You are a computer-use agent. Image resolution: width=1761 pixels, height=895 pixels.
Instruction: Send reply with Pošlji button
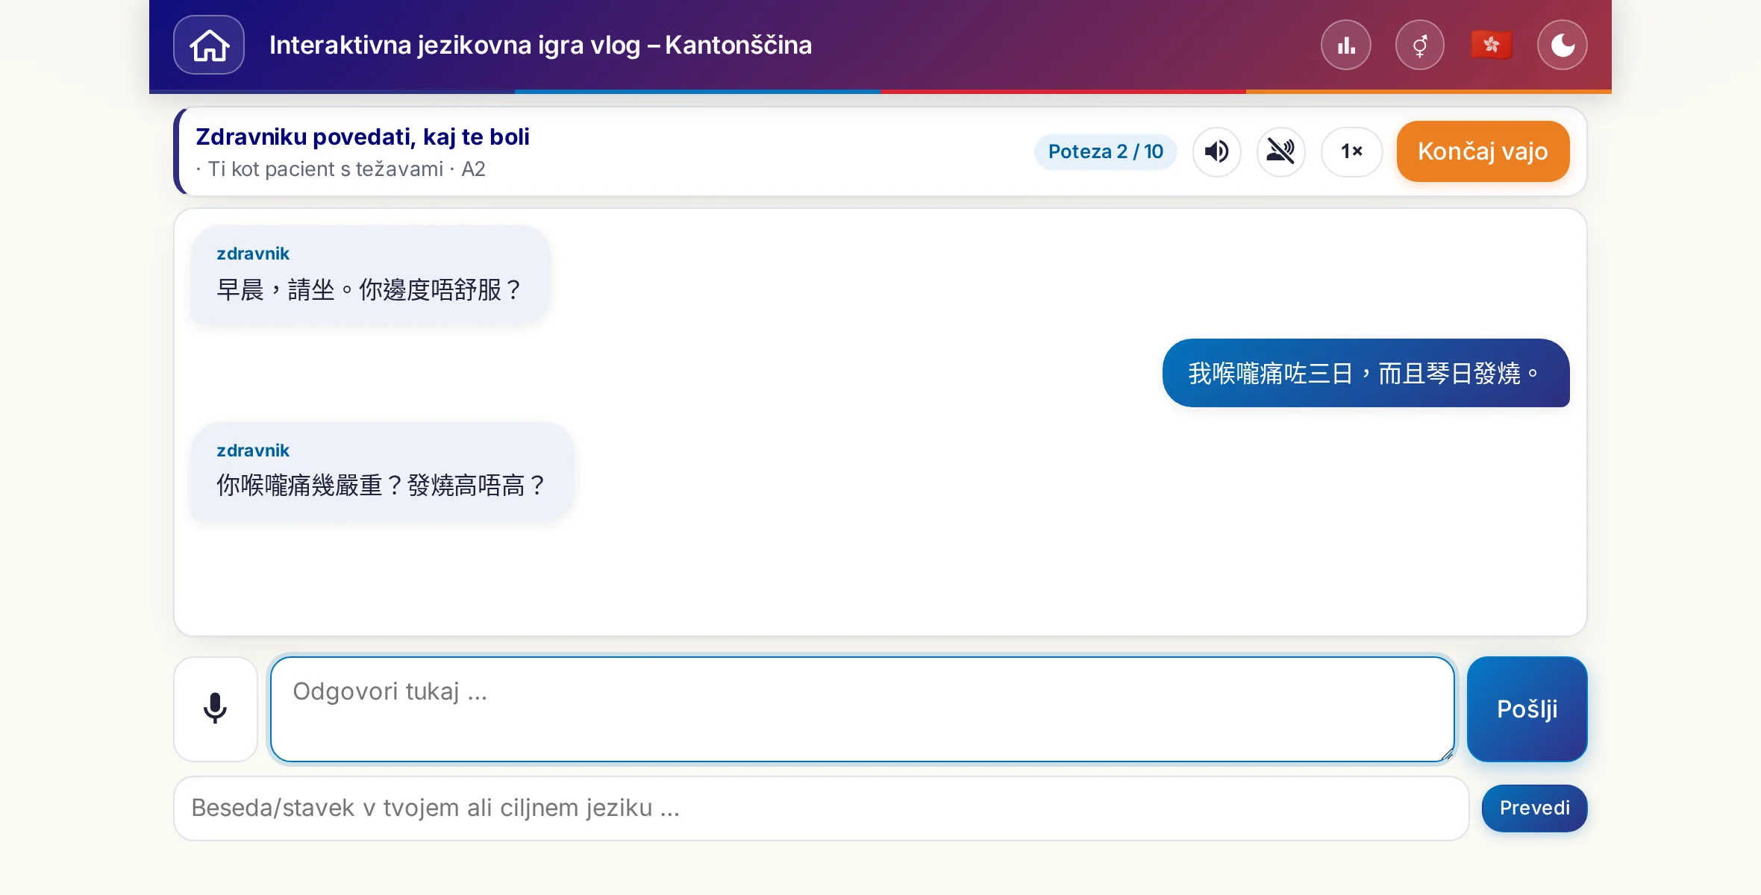pyautogui.click(x=1527, y=709)
